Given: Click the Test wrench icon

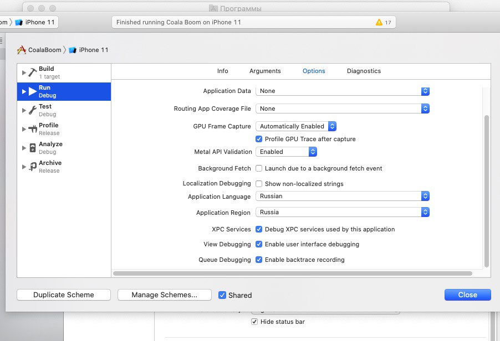Looking at the screenshot, I should pyautogui.click(x=33, y=110).
